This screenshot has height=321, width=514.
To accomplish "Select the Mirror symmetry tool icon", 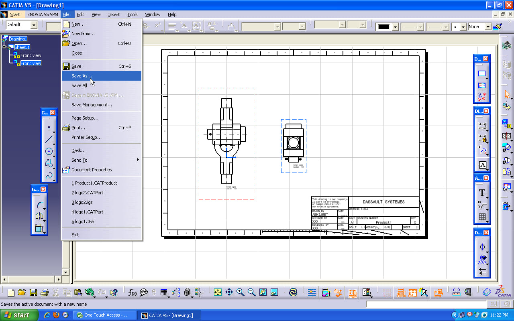I will pyautogui.click(x=39, y=217).
